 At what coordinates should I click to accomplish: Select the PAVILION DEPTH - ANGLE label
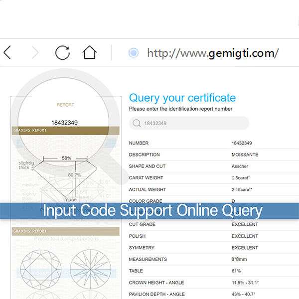click(157, 294)
